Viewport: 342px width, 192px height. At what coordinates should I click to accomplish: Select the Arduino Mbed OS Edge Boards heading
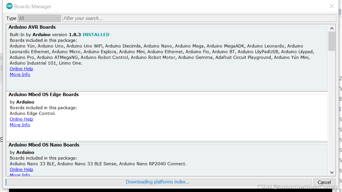(x=44, y=94)
